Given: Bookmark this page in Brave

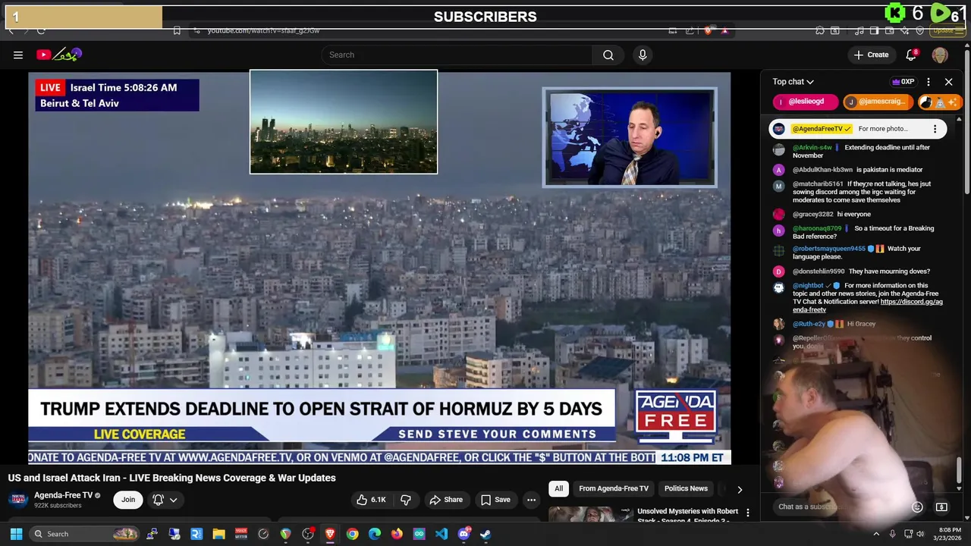Looking at the screenshot, I should click(177, 30).
